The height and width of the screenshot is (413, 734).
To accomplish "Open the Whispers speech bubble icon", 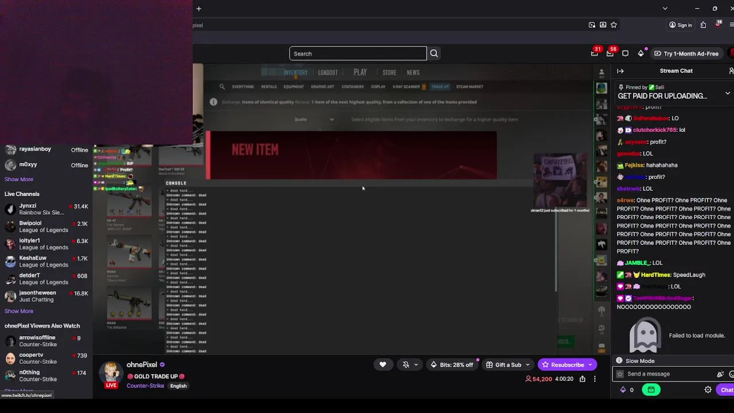I will (626, 53).
